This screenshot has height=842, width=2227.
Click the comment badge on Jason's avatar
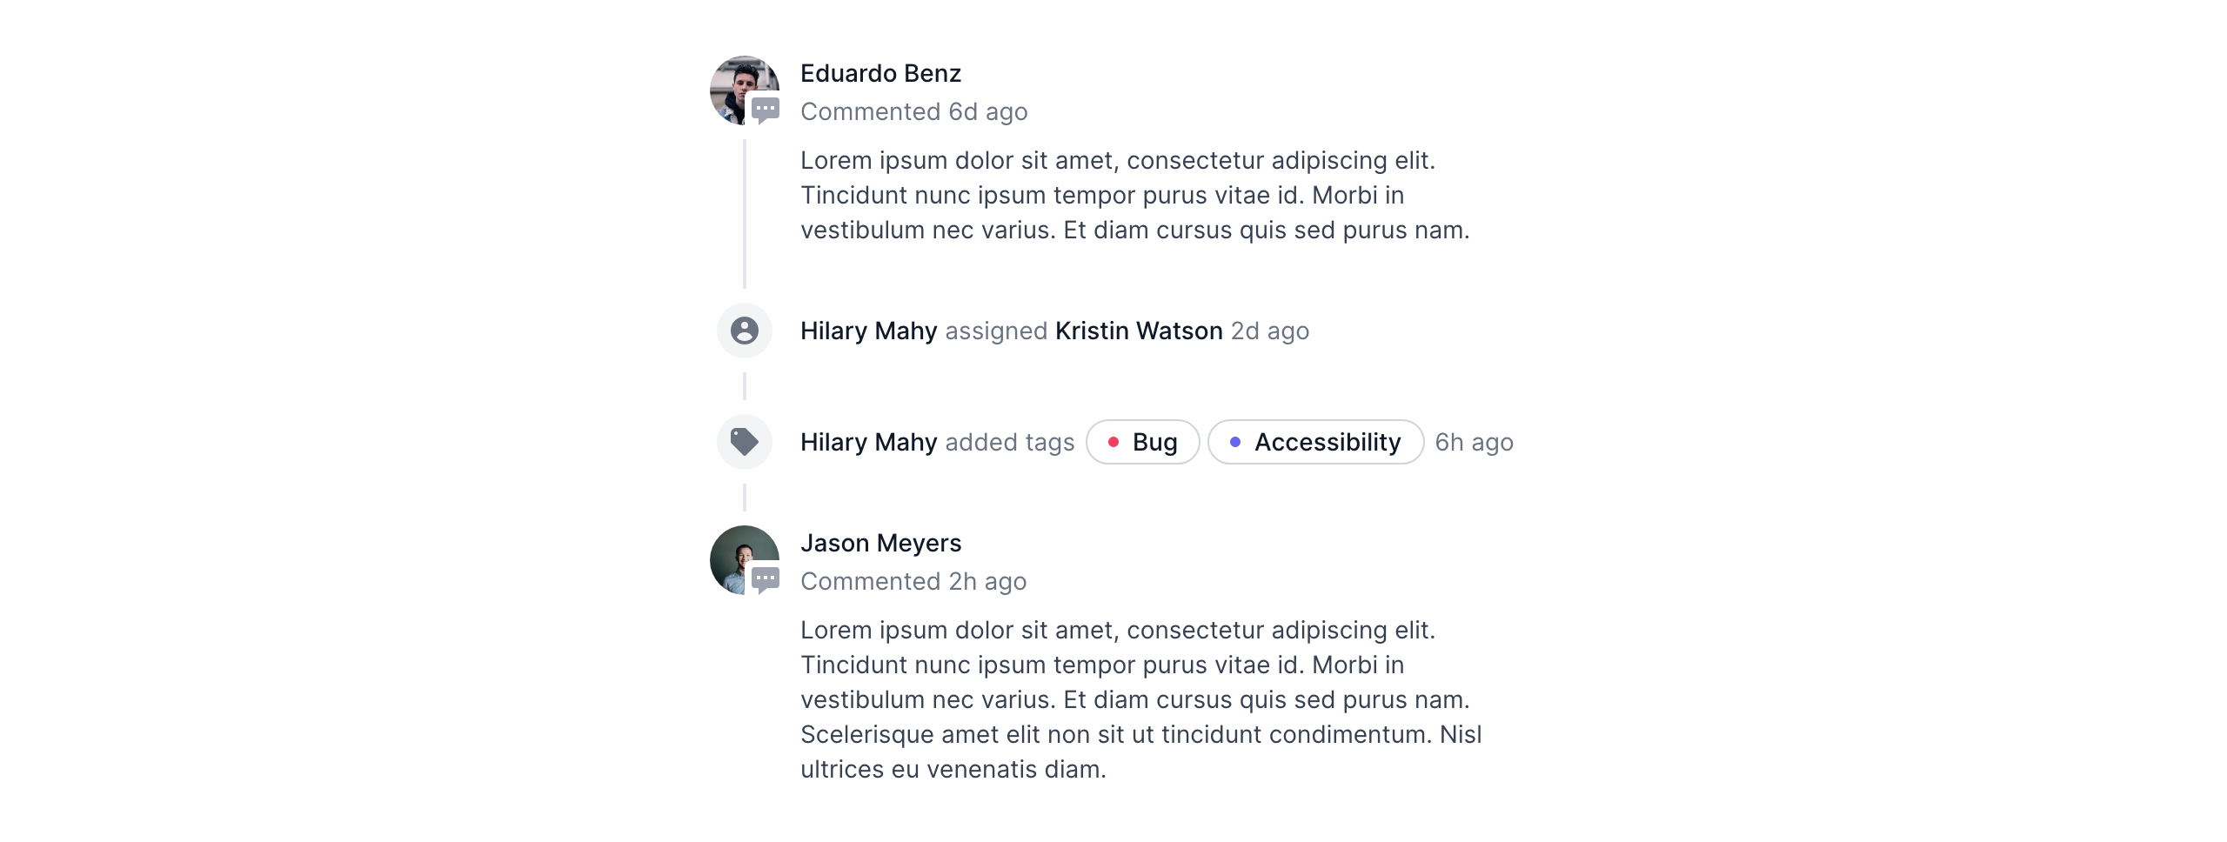pos(766,580)
